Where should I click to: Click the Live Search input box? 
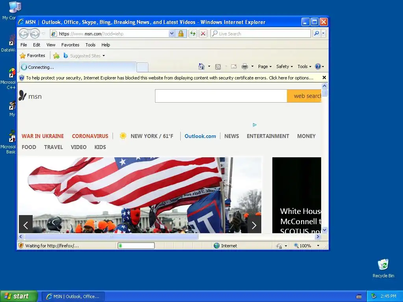[x=261, y=34]
